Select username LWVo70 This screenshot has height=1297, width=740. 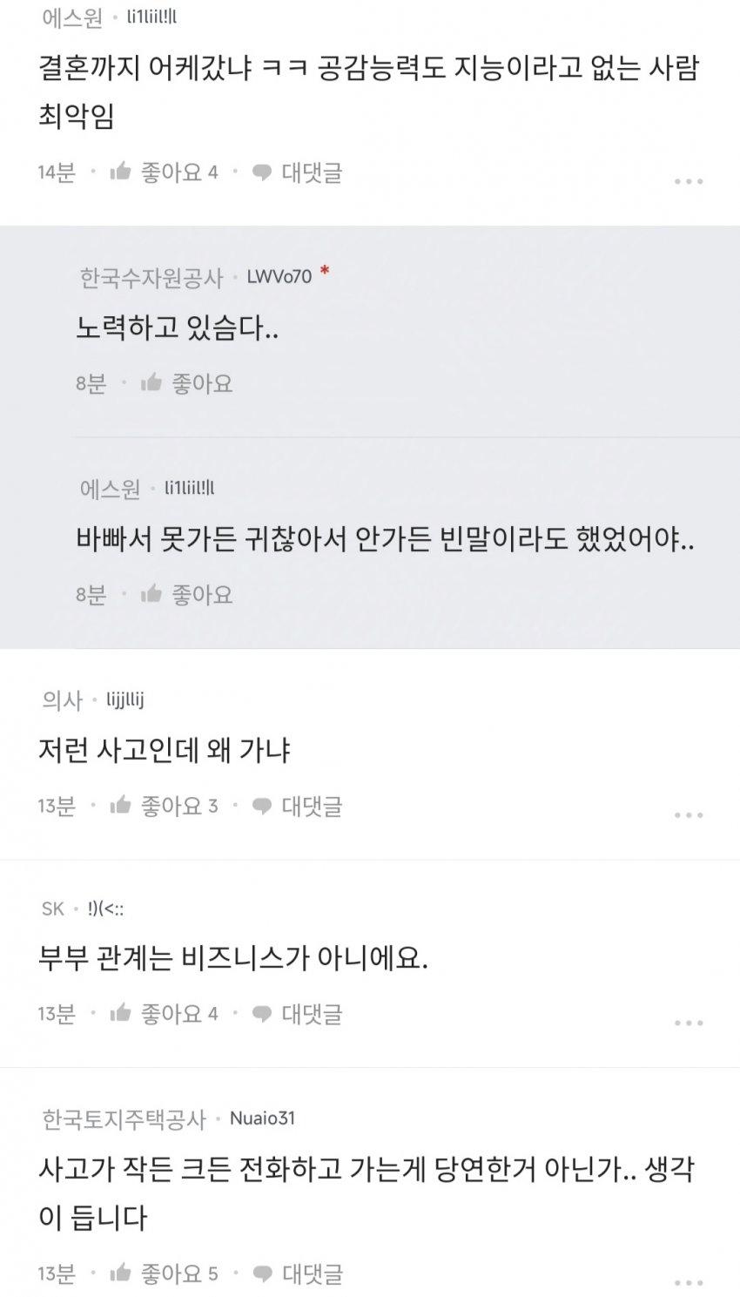point(279,277)
